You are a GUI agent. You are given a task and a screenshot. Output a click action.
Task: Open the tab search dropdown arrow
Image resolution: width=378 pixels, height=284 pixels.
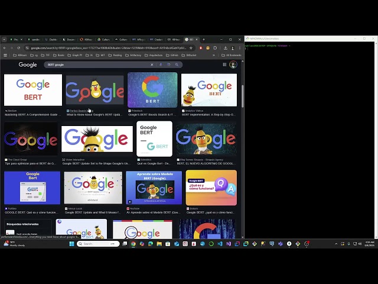pos(4,40)
